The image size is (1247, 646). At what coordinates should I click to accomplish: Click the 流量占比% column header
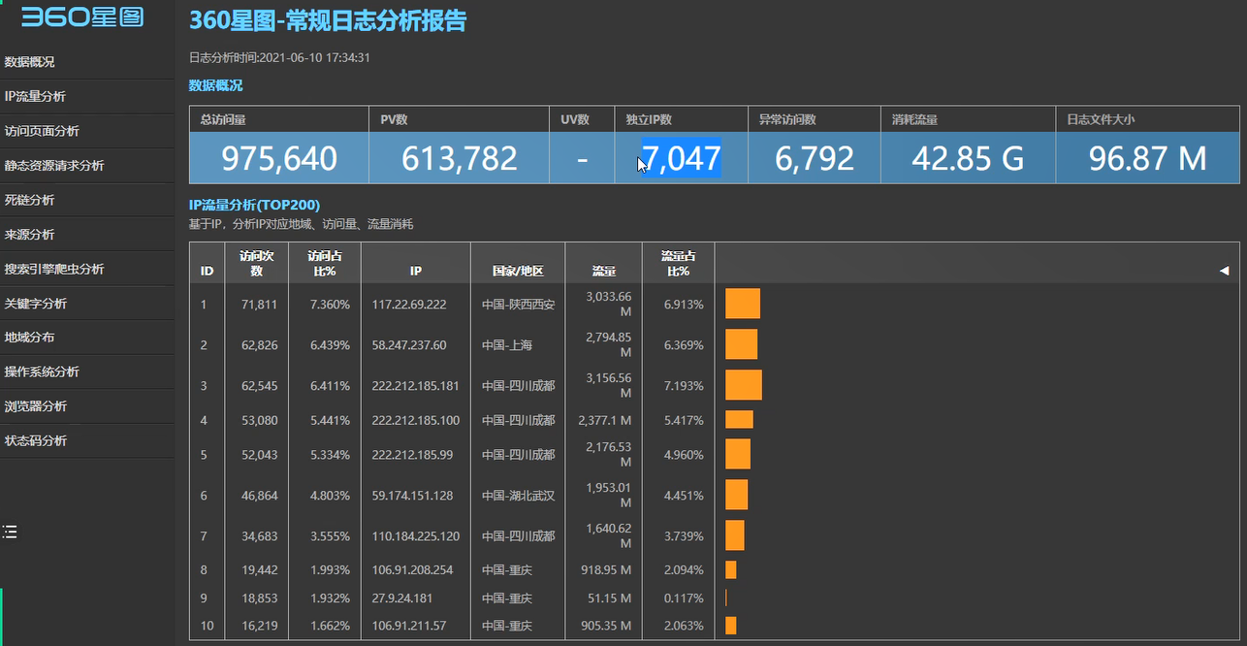pos(678,263)
